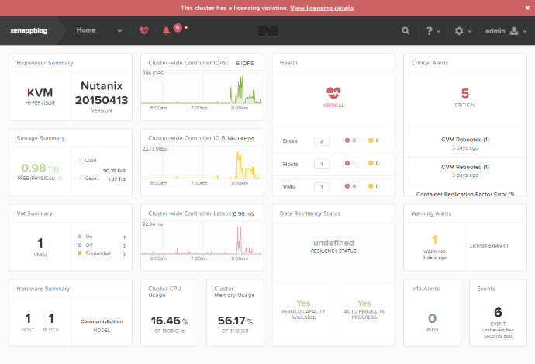Click the critical heart icon in Health panel
Screen dimensions: 535x364
(x=333, y=92)
